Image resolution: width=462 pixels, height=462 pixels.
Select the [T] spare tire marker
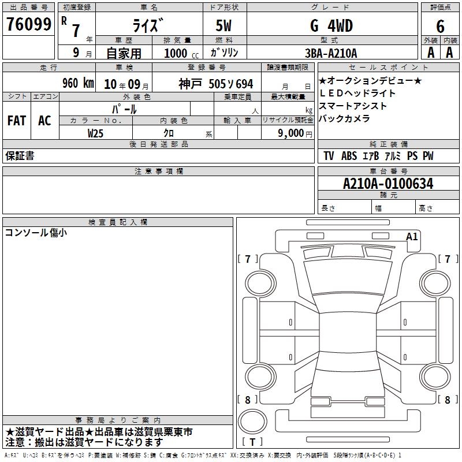(252, 442)
